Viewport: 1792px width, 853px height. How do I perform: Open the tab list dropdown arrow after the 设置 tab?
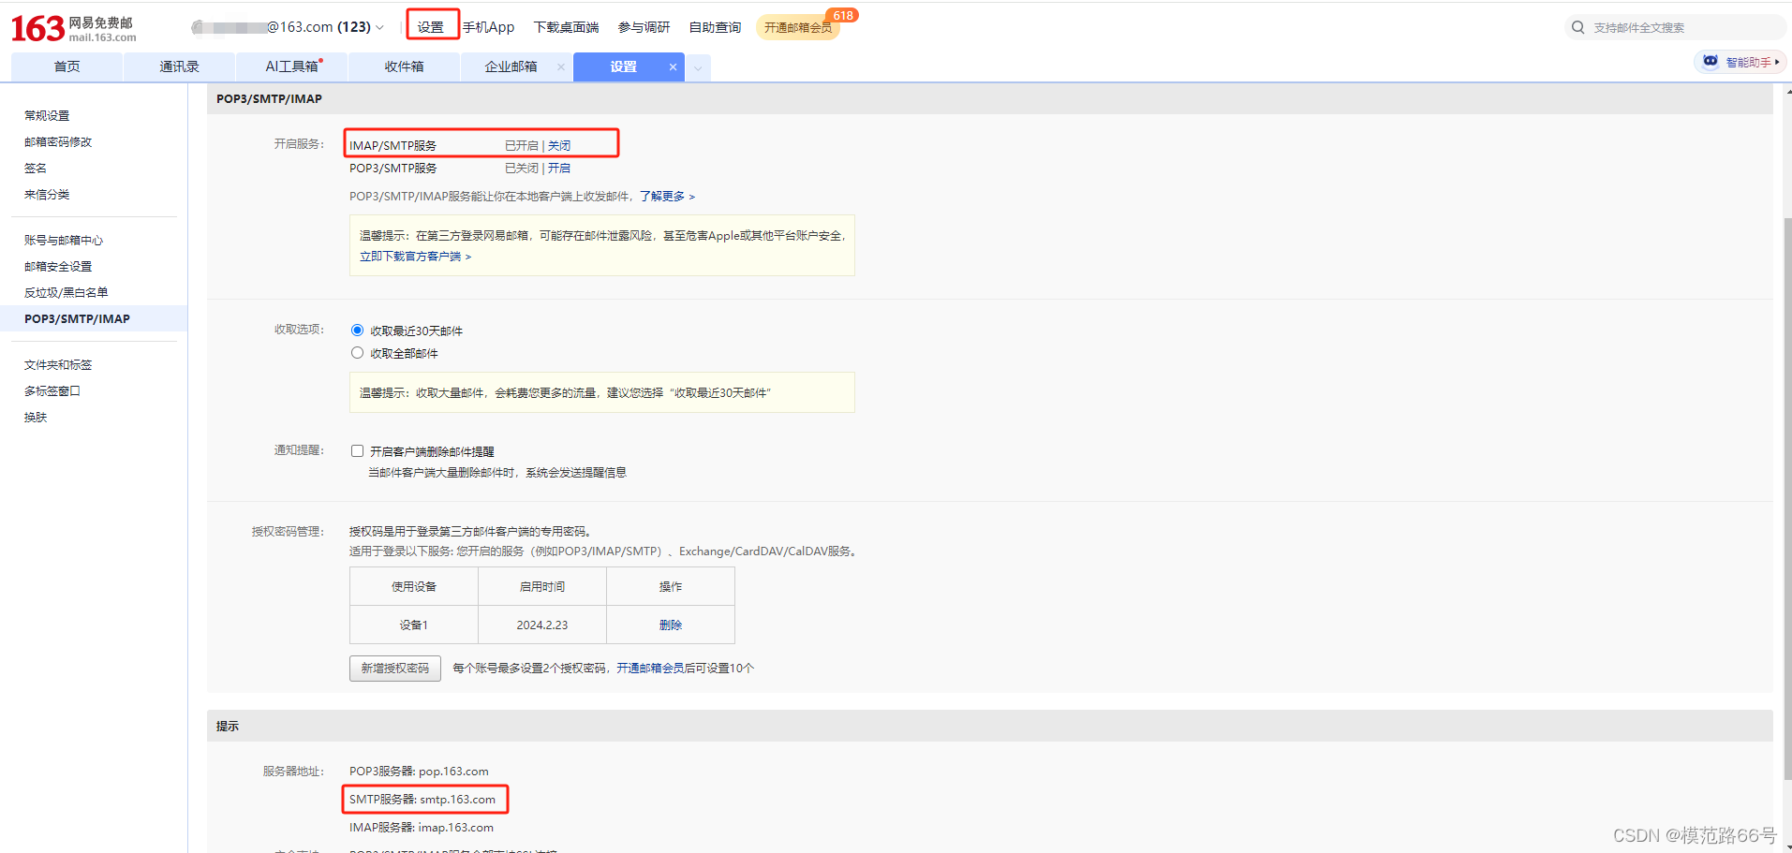(x=698, y=67)
